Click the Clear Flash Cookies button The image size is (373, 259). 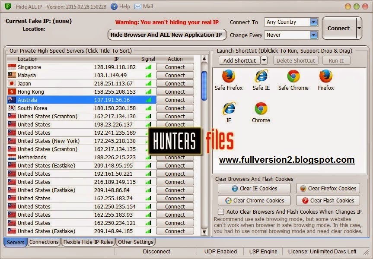[328, 201]
